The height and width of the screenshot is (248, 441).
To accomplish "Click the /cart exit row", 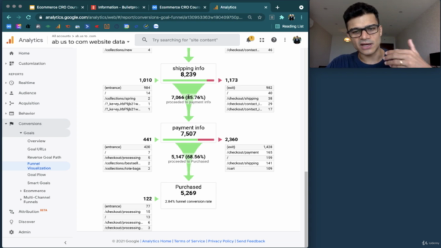I will coord(249,169).
